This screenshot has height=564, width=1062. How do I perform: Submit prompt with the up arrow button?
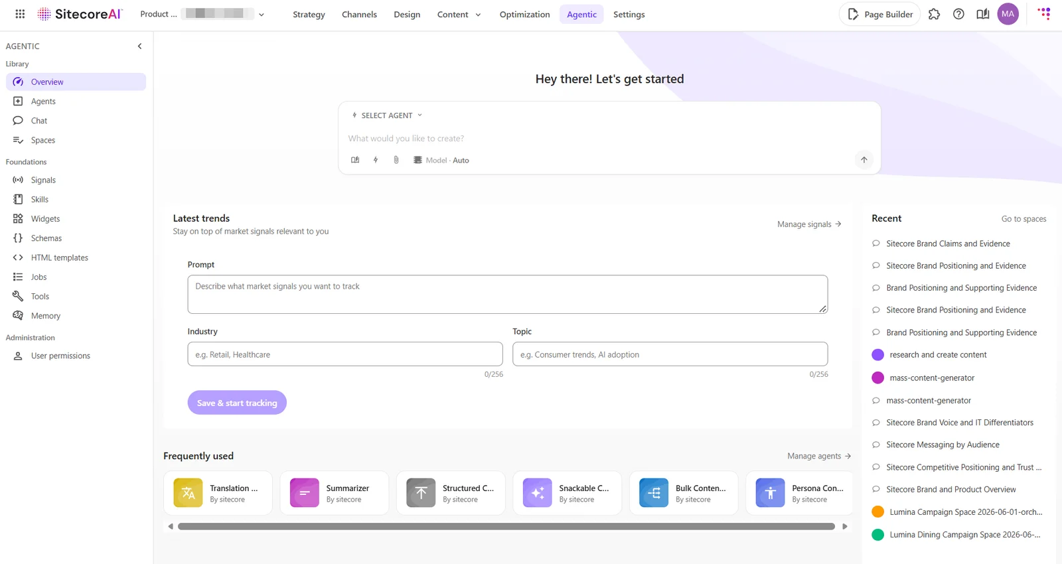tap(864, 159)
